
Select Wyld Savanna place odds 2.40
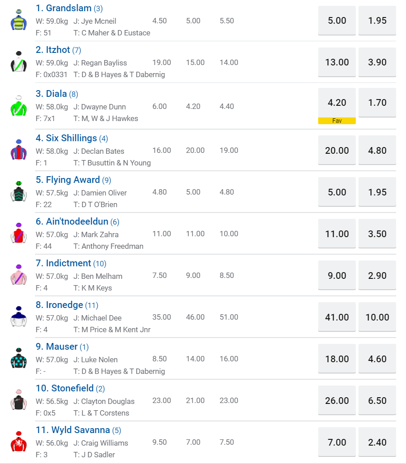click(377, 442)
